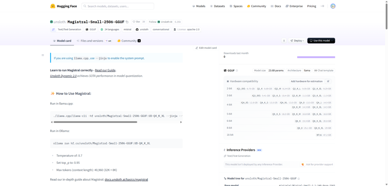This screenshot has height=186, width=388.
Task: Open the three-dot model options menu
Action: [284, 41]
